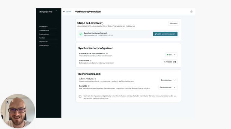Open Dashboard in the sidebar
This screenshot has width=231, height=129.
pyautogui.click(x=43, y=27)
